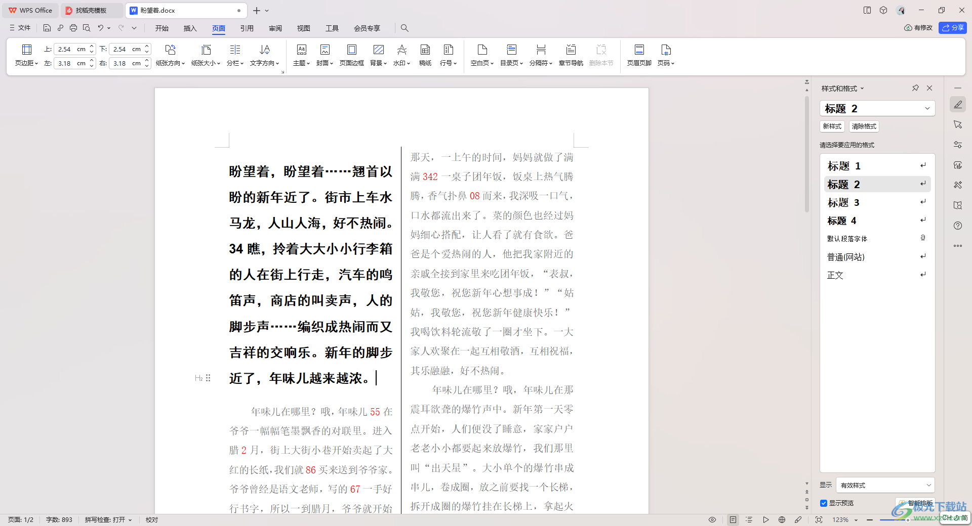Viewport: 972px width, 526px height.
Task: Click the three-dots more icon in right sidebar
Action: click(958, 246)
